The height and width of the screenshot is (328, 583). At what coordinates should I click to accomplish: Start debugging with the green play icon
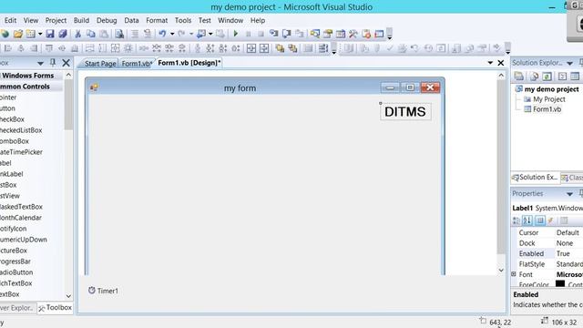tap(235, 35)
